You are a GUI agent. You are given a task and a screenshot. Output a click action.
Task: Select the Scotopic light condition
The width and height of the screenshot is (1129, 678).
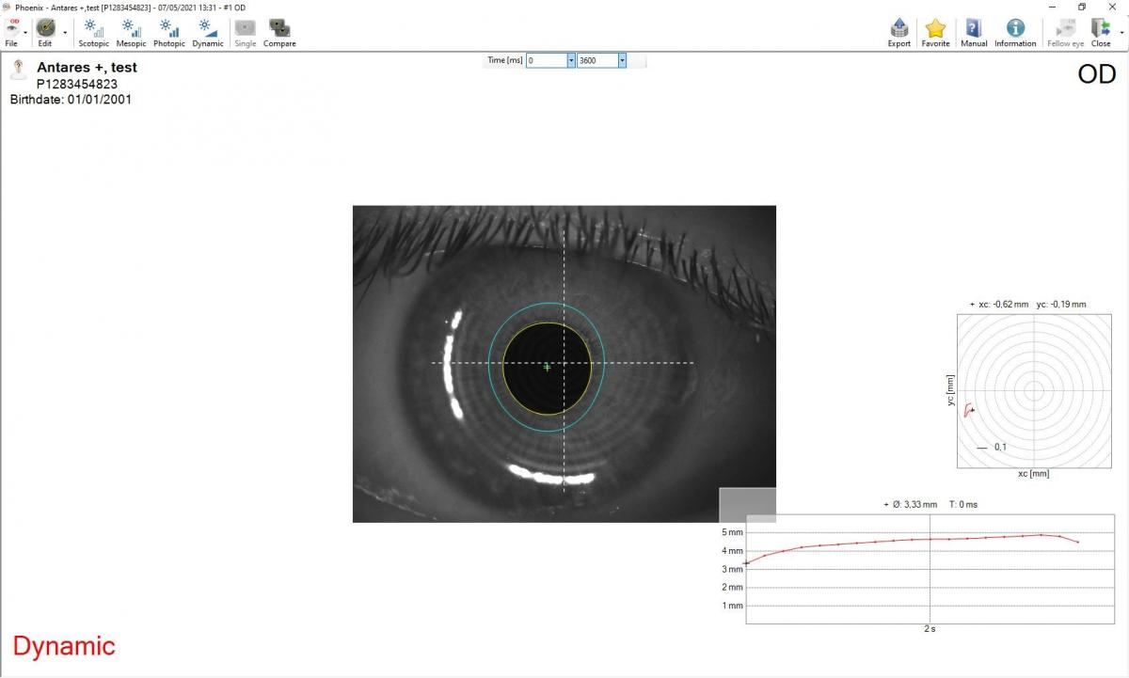[x=93, y=33]
